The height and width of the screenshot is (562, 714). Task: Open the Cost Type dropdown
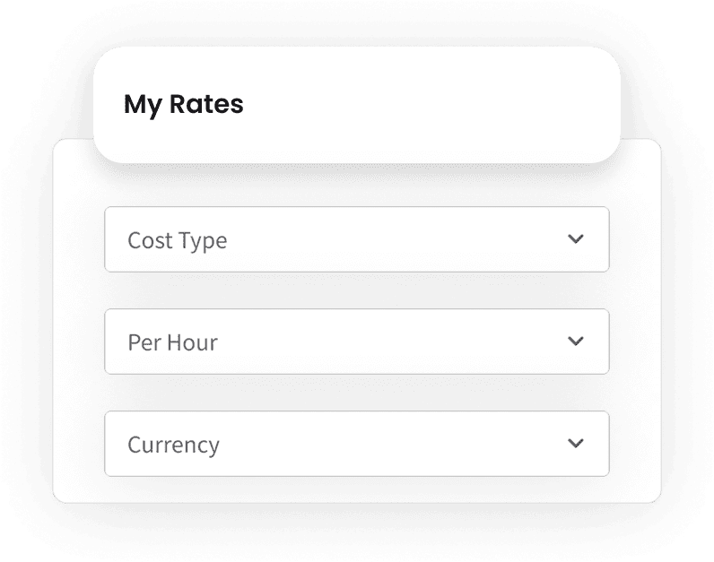tap(356, 239)
